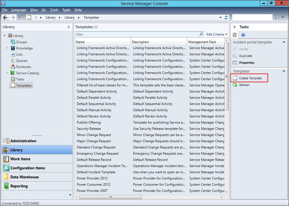Click the Filter magnifier icon
The height and width of the screenshot is (206, 289).
tap(201, 34)
